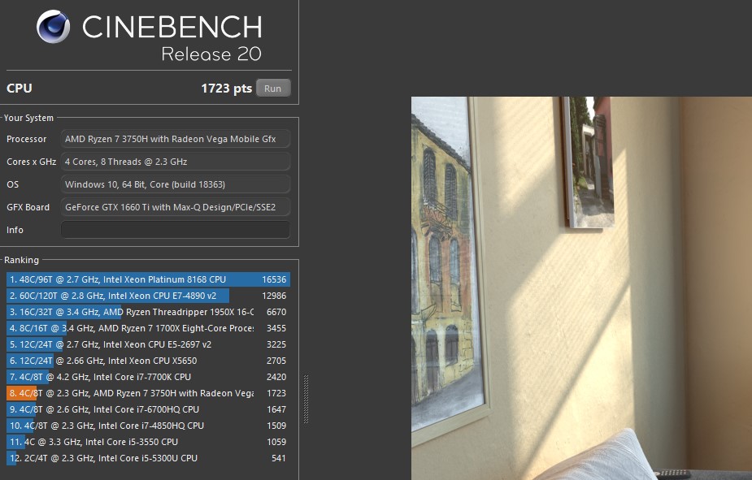The height and width of the screenshot is (480, 752).
Task: Select the highlighted Ryzen 7 3750H row
Action: pyautogui.click(x=148, y=393)
